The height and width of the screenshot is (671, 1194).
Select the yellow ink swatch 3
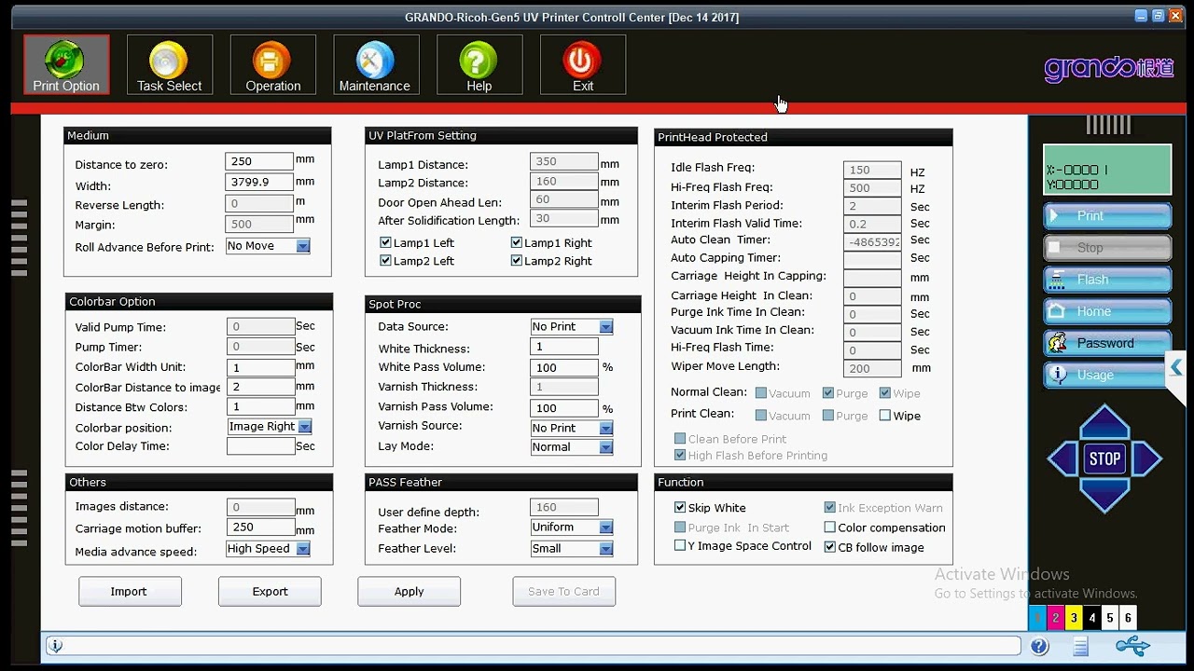1074,617
